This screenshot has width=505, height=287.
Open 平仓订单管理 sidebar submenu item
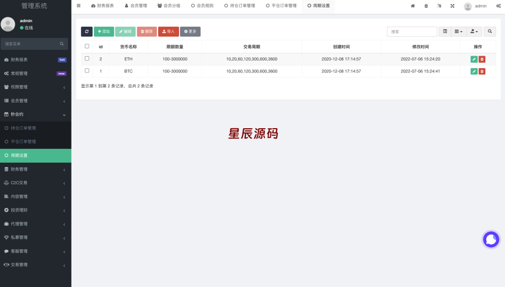(36, 142)
